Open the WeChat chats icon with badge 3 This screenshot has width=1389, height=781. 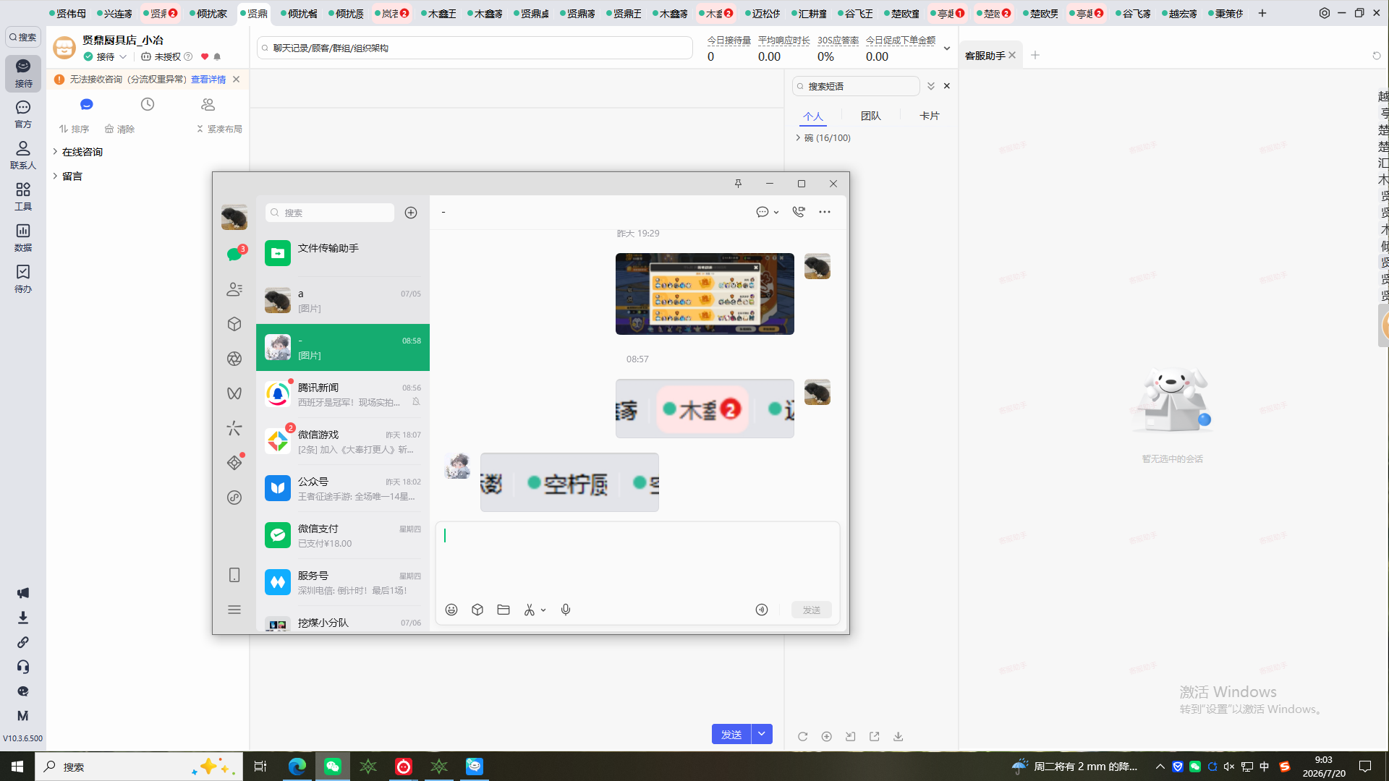[x=234, y=254]
